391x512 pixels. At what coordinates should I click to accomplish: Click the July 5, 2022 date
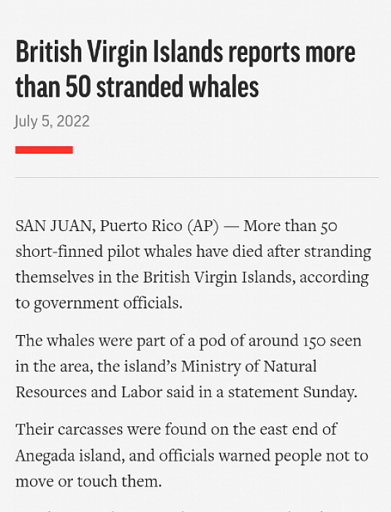coord(52,121)
